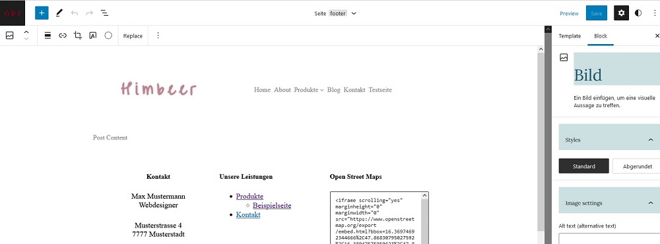Click the Replace button

(133, 36)
